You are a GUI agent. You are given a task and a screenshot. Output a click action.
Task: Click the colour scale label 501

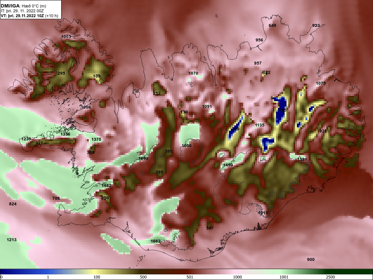point(190,277)
